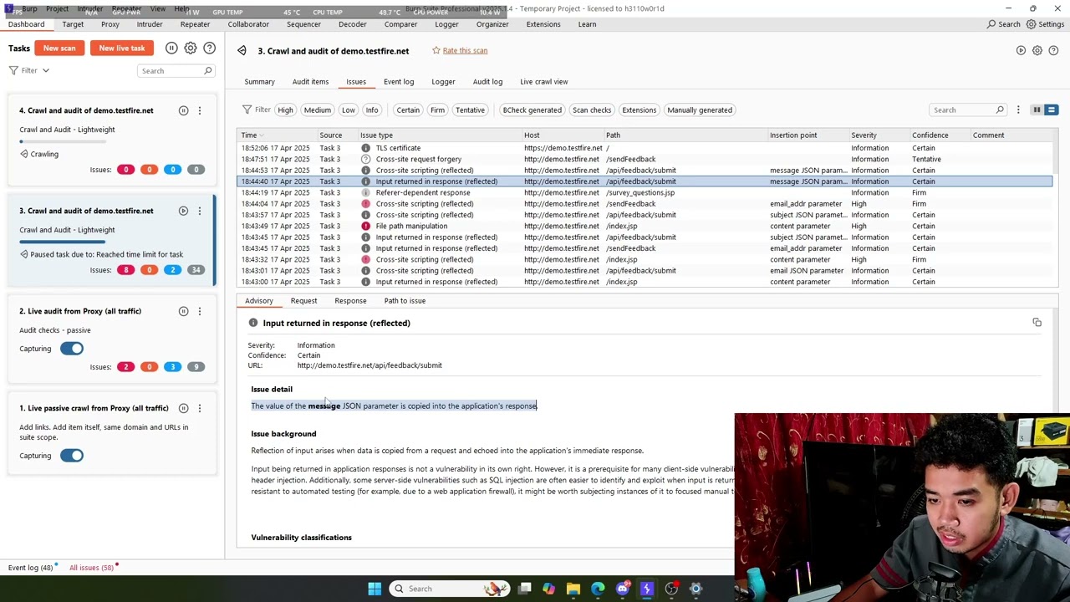Open the three-dot menu for task 2
This screenshot has width=1070, height=602.
[199, 311]
